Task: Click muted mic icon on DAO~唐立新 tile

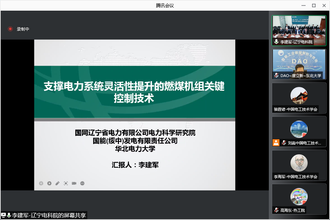Action: tap(276, 75)
